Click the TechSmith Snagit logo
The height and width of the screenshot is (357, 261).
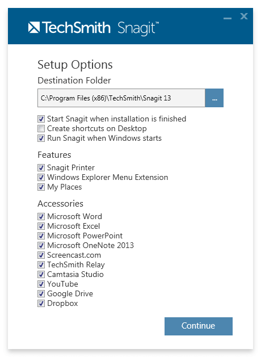point(94,28)
